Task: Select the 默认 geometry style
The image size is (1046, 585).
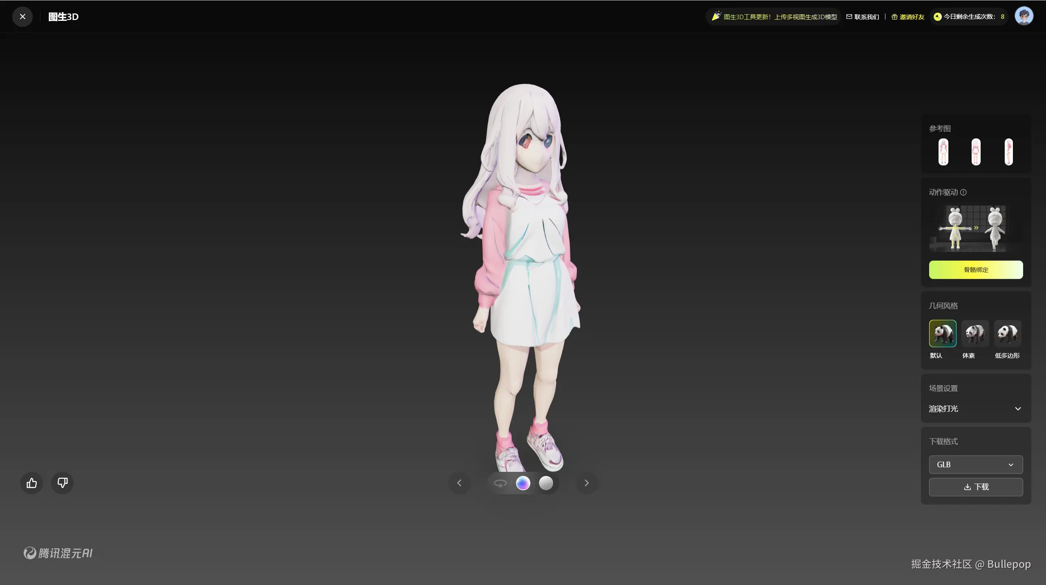Action: click(x=943, y=334)
